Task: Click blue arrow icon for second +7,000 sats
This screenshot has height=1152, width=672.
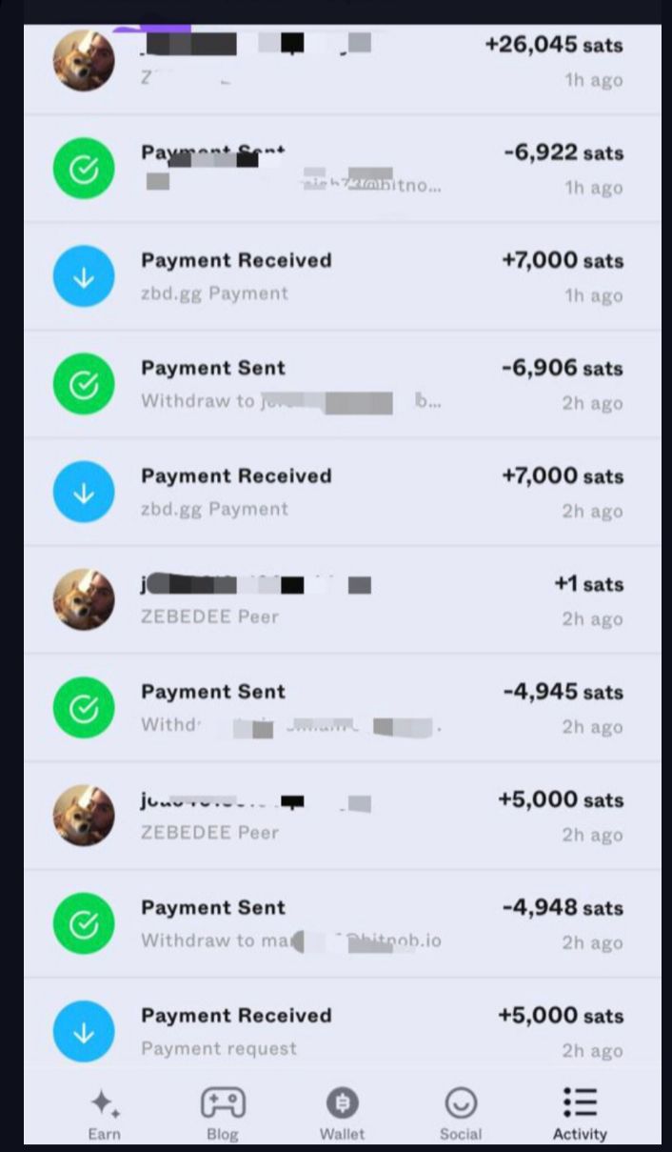Action: 84,492
